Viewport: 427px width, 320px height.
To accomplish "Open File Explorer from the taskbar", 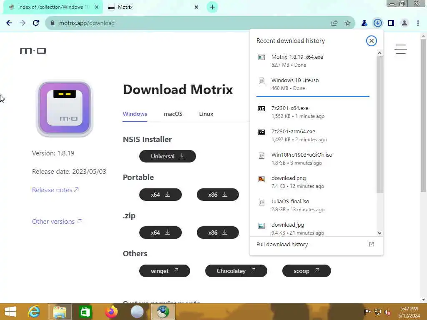I will [60, 312].
